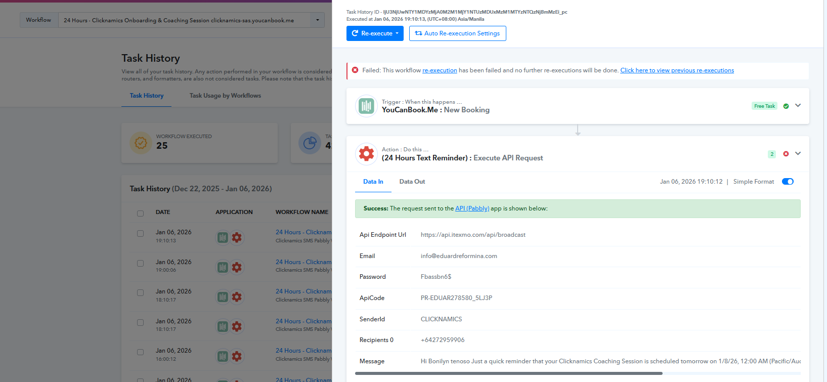Screen dimensions: 827x382
Task: Click the 'YouCanBook.Me : New Booking' title
Action: tap(436, 110)
